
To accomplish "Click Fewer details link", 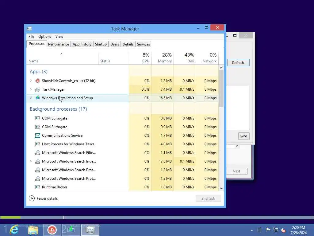I will pos(47,199).
